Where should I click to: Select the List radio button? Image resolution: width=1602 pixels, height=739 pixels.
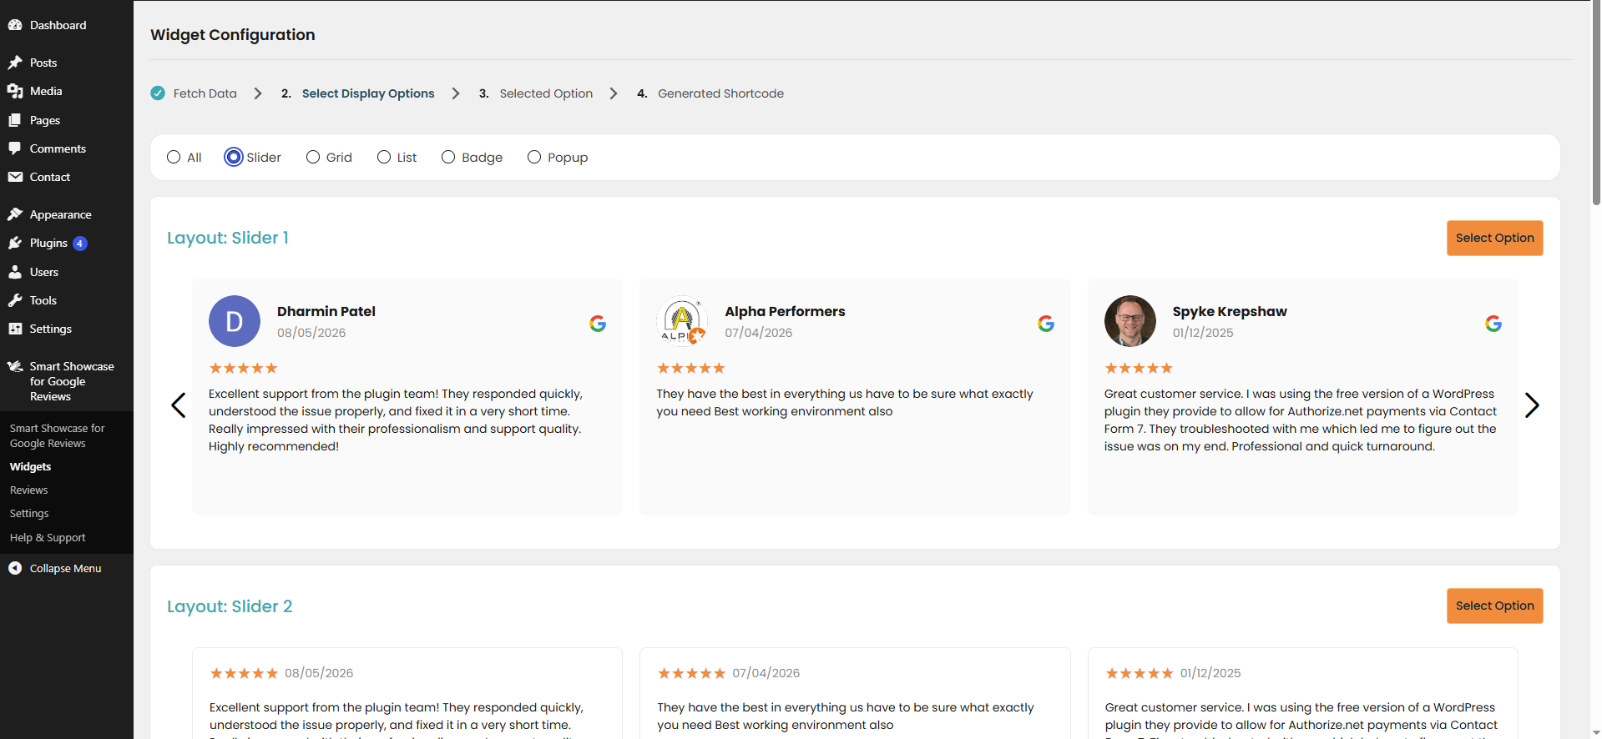384,157
